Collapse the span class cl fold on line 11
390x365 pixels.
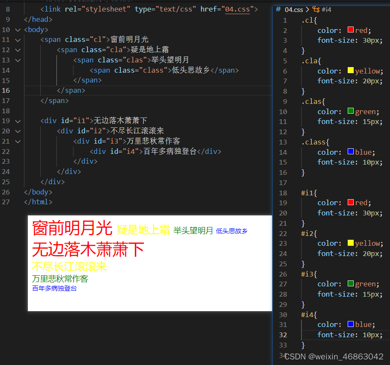tap(18, 40)
